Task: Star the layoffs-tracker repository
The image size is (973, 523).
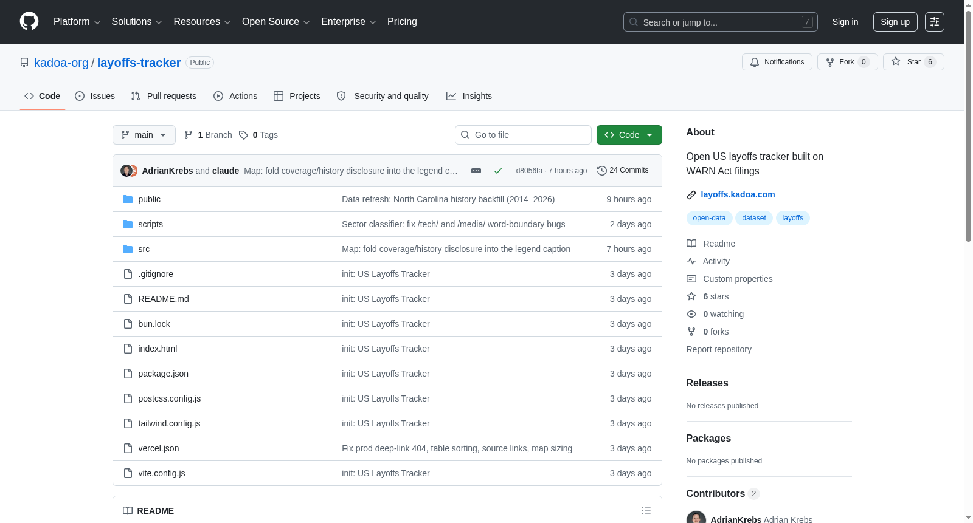Action: click(913, 62)
